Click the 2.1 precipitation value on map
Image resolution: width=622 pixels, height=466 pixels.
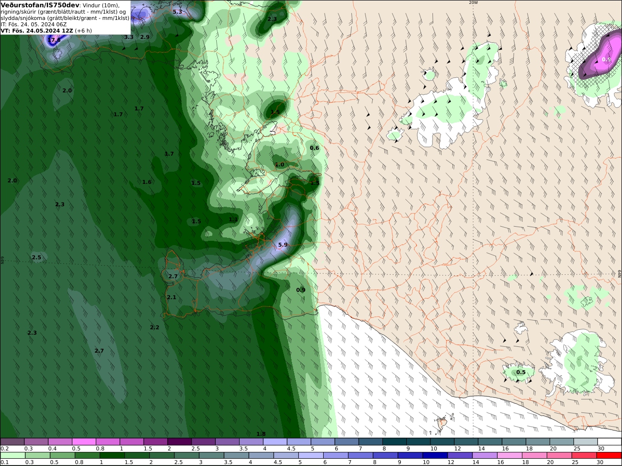point(172,297)
